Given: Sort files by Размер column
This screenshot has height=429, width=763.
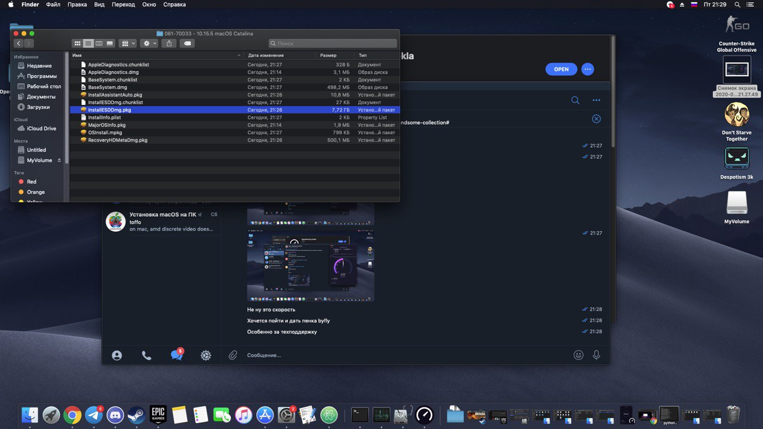Looking at the screenshot, I should 335,55.
